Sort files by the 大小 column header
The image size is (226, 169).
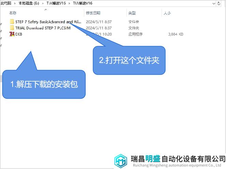coord(167,13)
